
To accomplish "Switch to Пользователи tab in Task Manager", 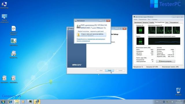I will pyautogui.click(x=174, y=23).
